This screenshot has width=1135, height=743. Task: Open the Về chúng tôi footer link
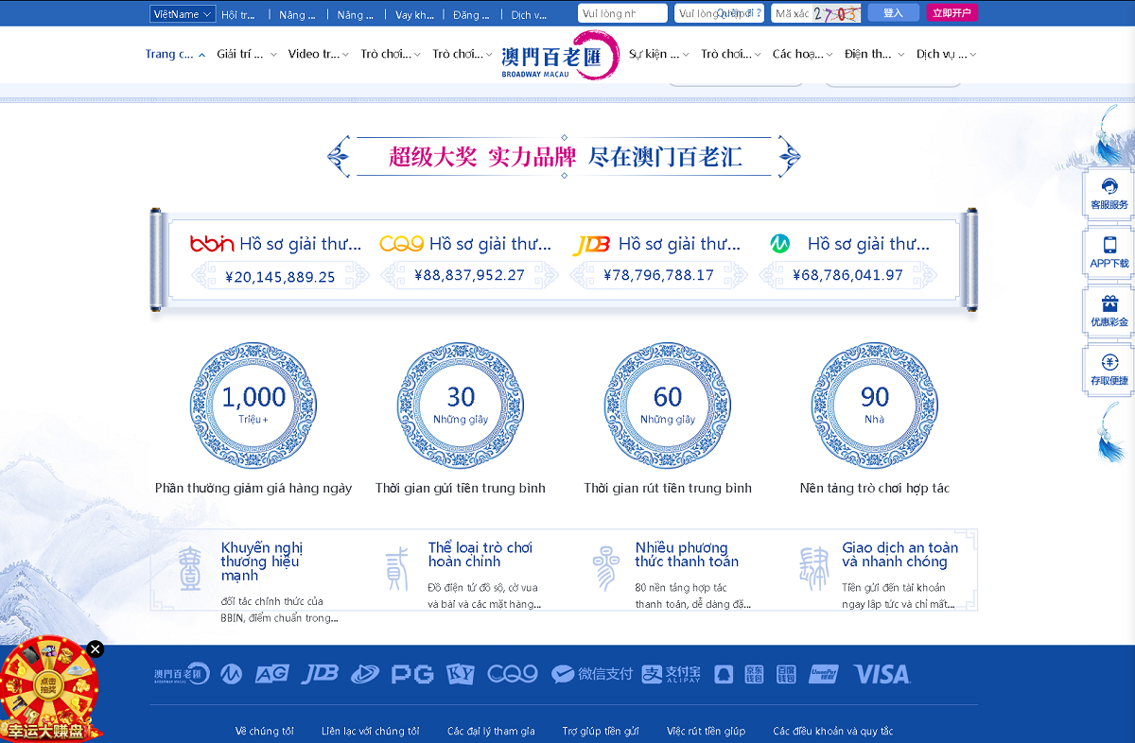[x=264, y=731]
